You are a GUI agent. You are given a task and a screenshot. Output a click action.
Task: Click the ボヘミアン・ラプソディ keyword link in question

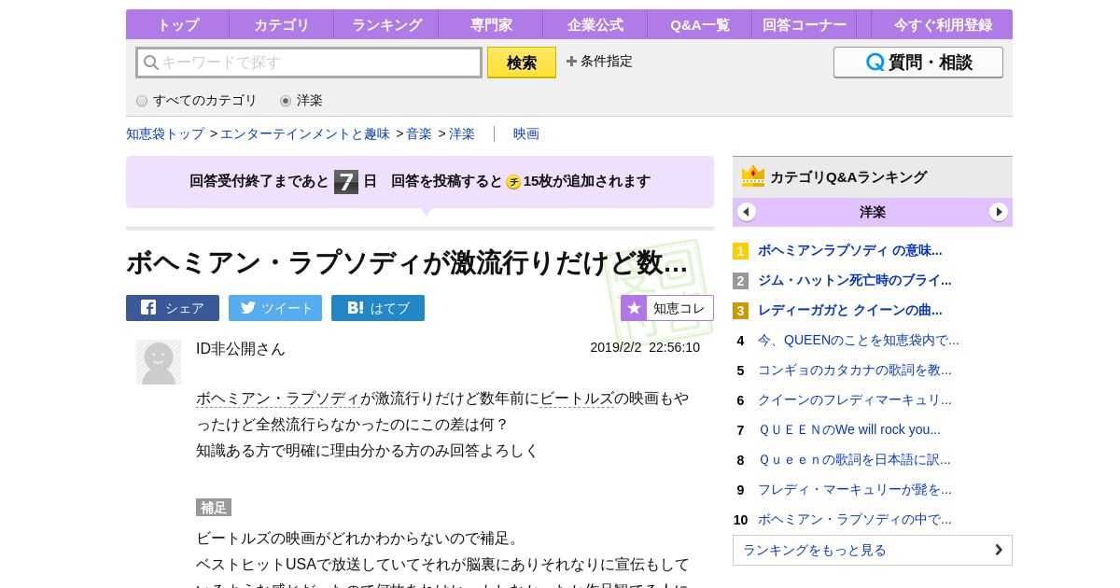(x=278, y=399)
